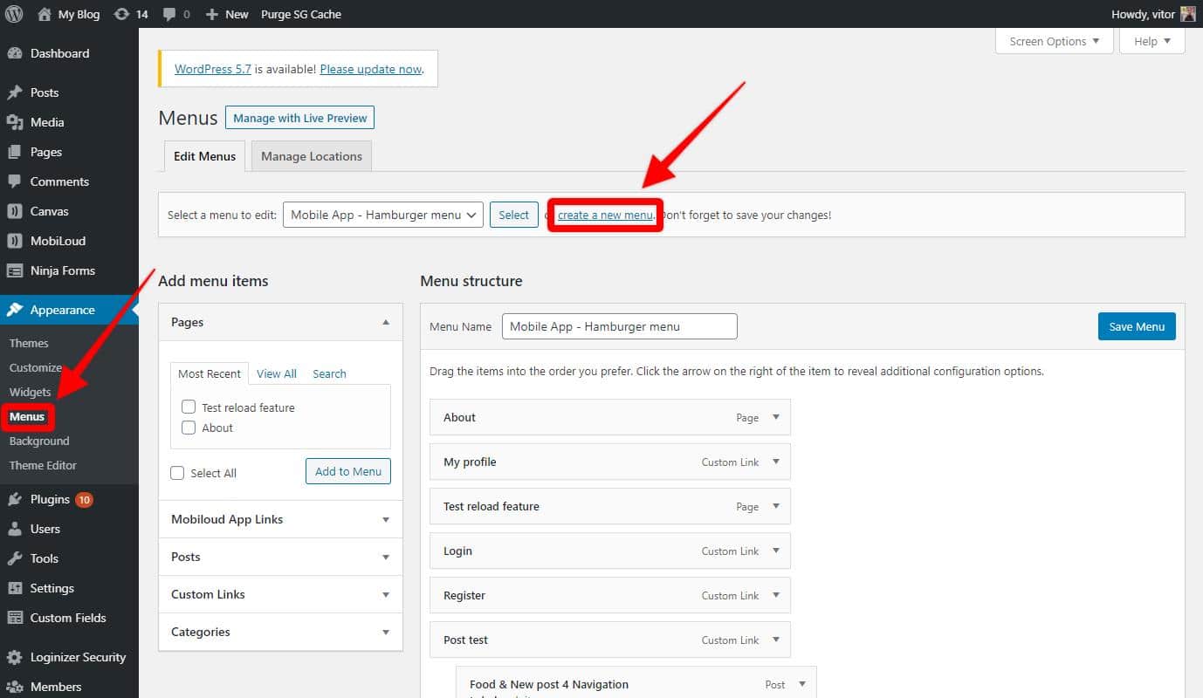Click the Custom Fields sidebar icon
The image size is (1203, 698).
15,618
